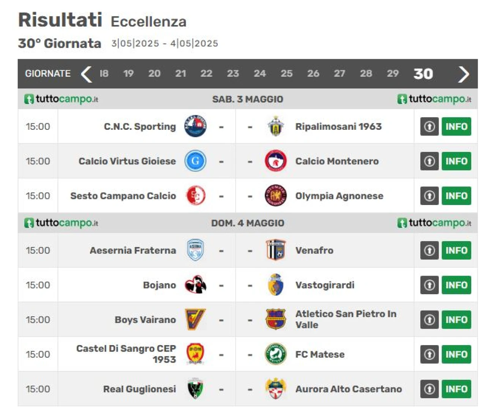
Task: Select giornata 29 in the round bar
Action: (x=393, y=73)
